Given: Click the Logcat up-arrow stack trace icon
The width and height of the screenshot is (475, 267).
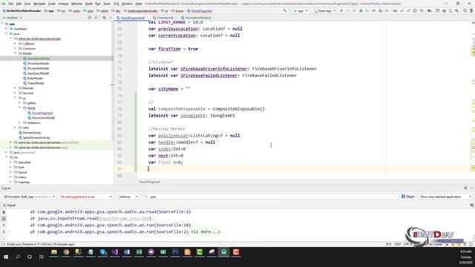Looking at the screenshot, I should (x=4, y=225).
